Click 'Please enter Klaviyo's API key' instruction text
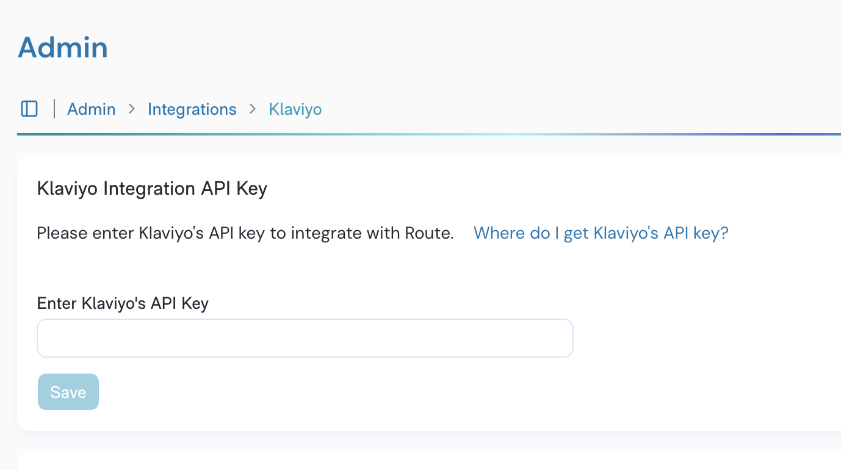 [245, 233]
